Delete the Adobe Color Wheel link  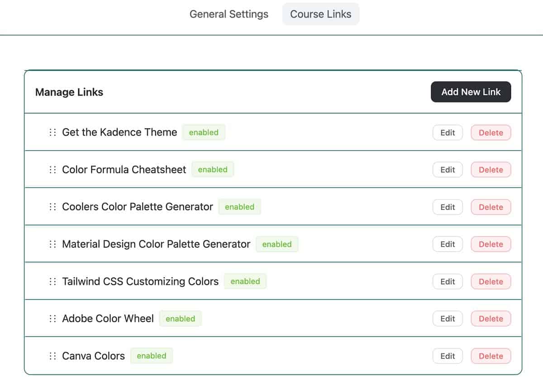click(491, 319)
